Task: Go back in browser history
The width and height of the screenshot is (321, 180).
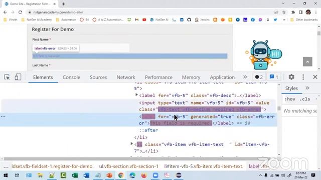Action: pyautogui.click(x=5, y=12)
